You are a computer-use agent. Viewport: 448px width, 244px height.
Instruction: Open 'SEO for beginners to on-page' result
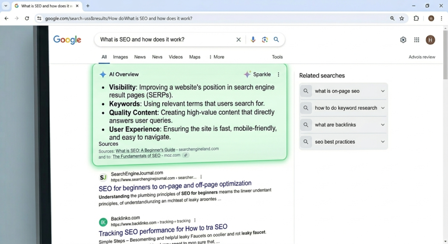pyautogui.click(x=175, y=186)
